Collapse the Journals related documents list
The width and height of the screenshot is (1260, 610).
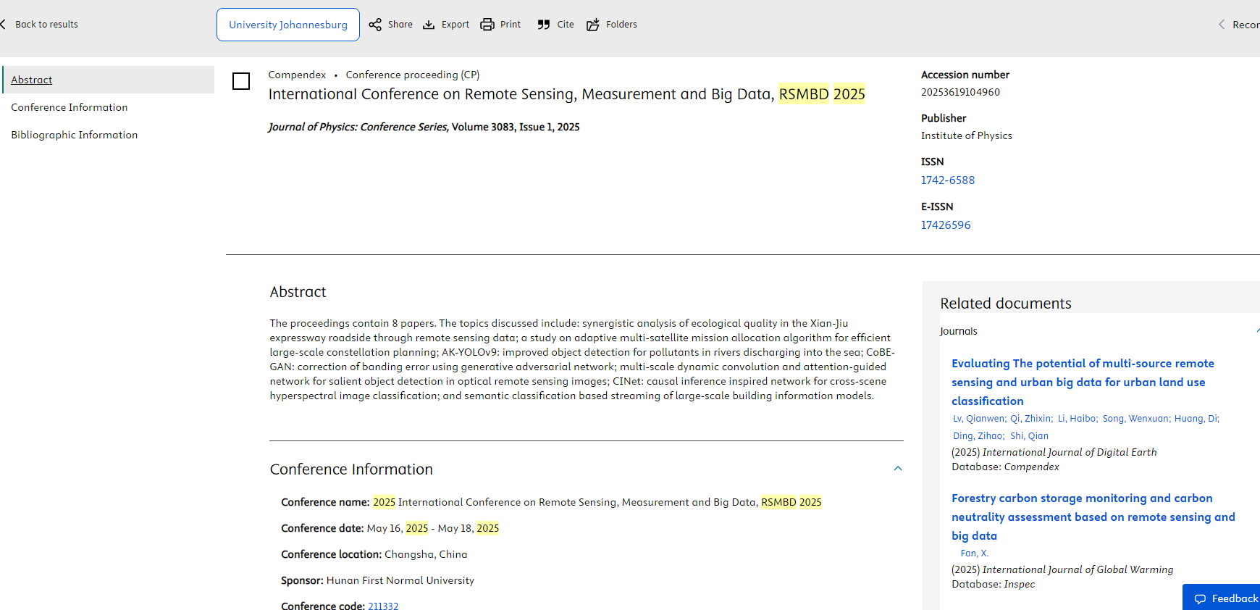click(x=1257, y=331)
